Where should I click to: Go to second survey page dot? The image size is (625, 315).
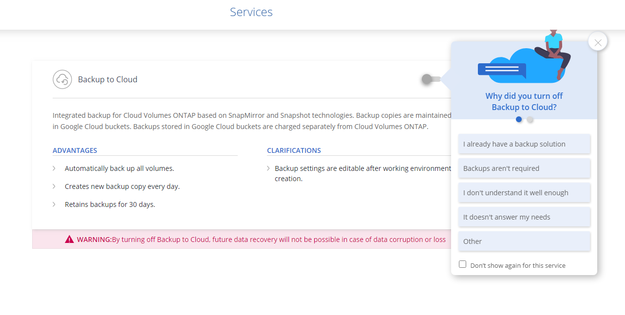[x=530, y=119]
